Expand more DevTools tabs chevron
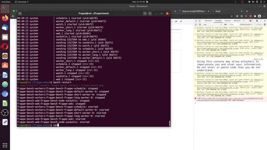Screen dimensions: 267x150 point(244,21)
